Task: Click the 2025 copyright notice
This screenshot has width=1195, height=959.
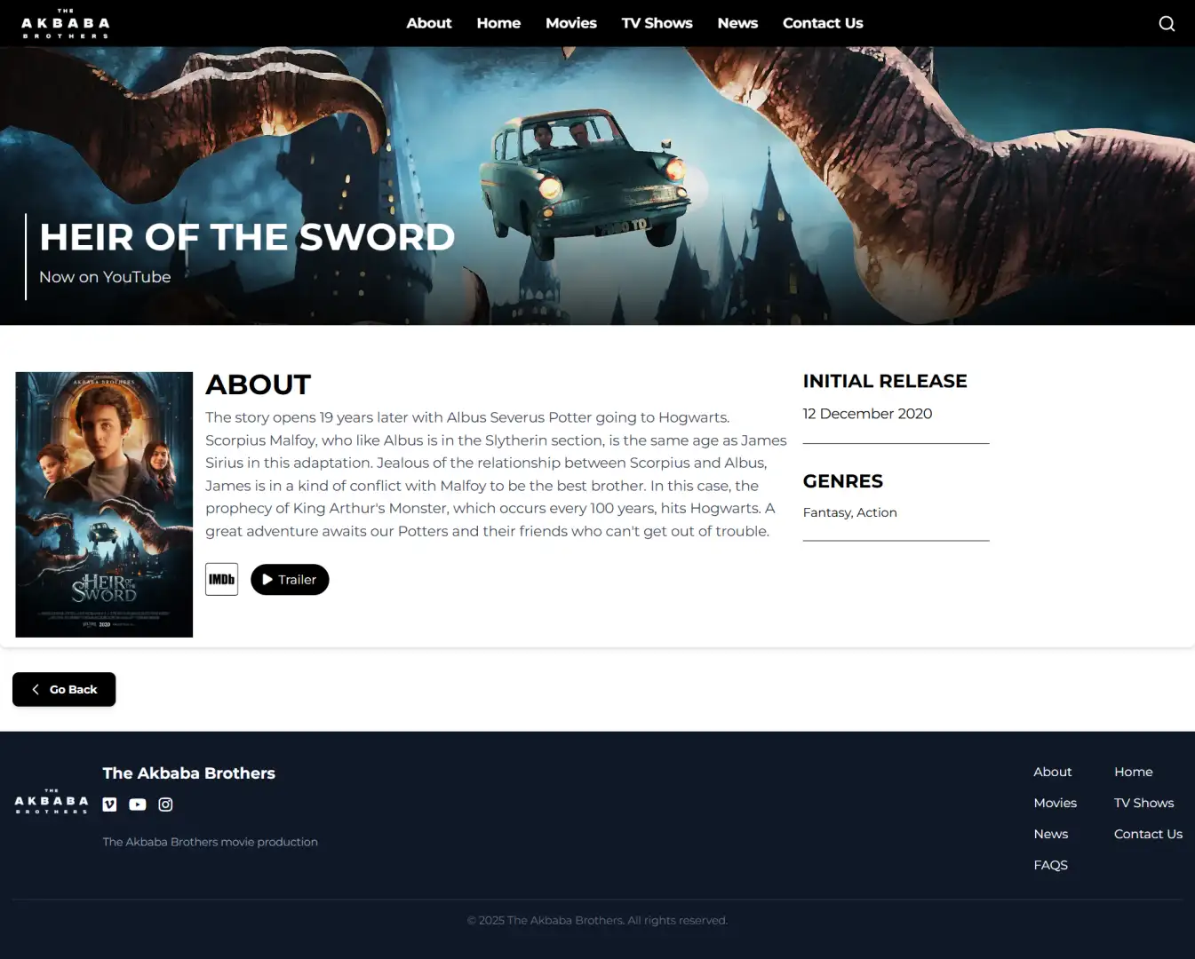Action: click(x=597, y=921)
